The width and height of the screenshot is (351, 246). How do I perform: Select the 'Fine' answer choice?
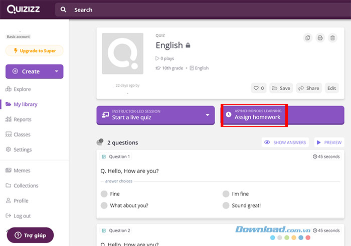[x=104, y=194]
